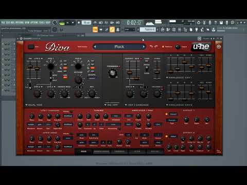Toggle the VCO 2 pulse waveform switch
247x185 pixels.
point(93,68)
